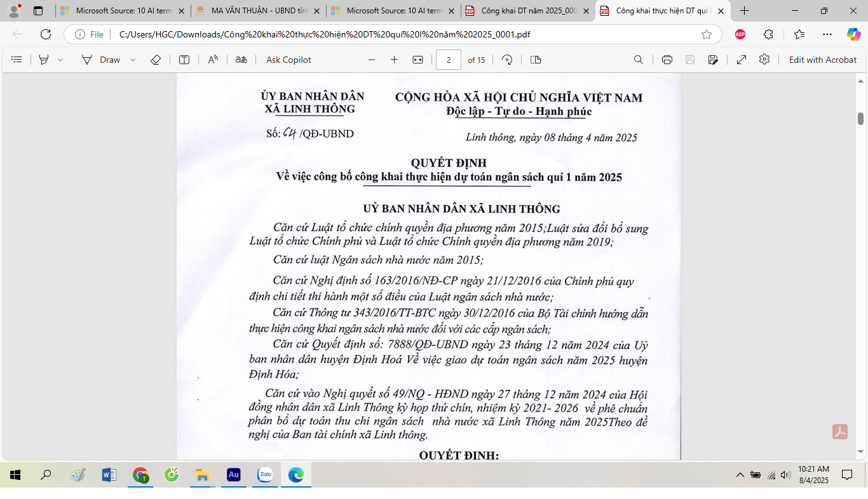868x499 pixels.
Task: Open the tab actions menu
Action: [38, 11]
